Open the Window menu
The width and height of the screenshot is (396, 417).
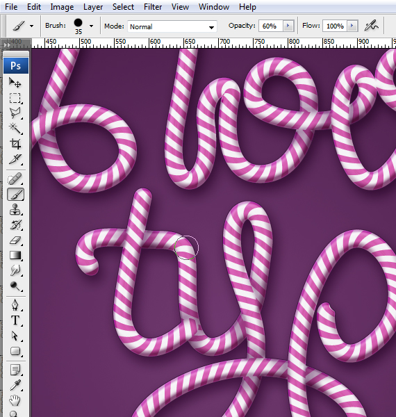(214, 7)
